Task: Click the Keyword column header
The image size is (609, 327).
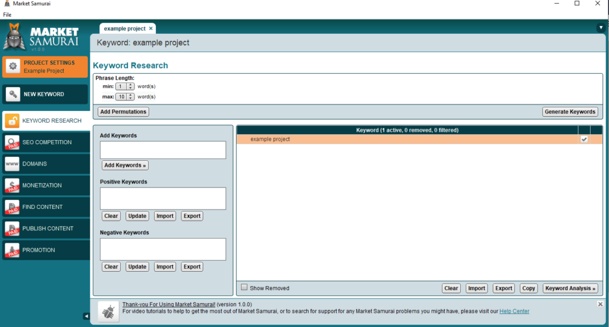Action: pos(407,130)
